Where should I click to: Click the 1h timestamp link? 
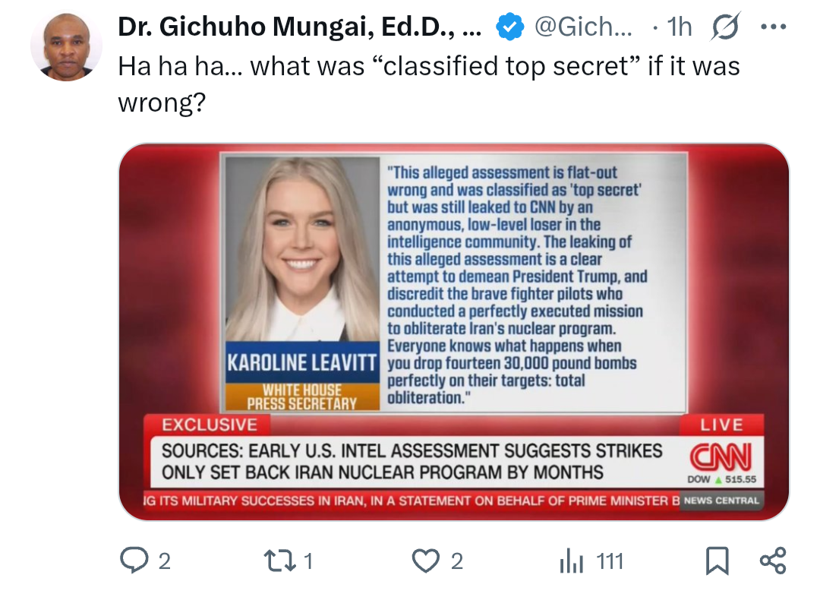[680, 27]
